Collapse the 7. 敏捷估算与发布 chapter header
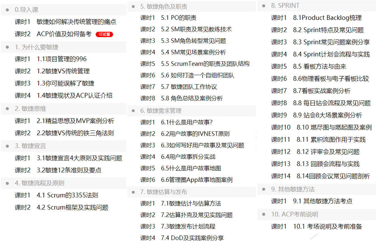Viewport: 376px width, 243px height. tap(192, 192)
